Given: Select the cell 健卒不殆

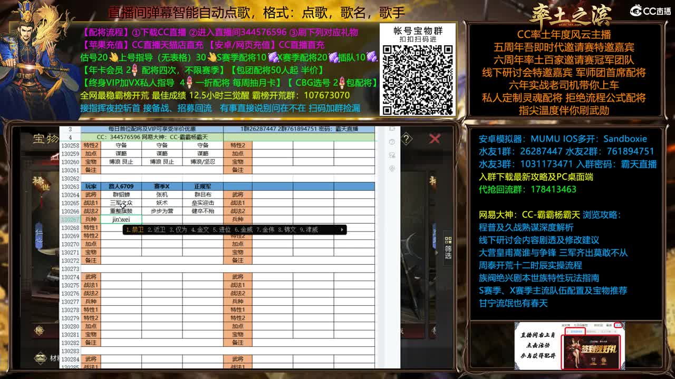Looking at the screenshot, I should (202, 211).
